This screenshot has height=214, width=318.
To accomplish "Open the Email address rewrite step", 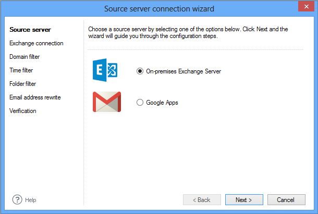I will pos(35,97).
